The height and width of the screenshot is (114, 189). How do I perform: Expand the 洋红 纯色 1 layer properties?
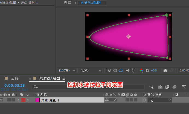tap(19, 100)
